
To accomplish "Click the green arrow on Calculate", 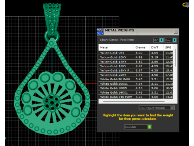I will (150, 127).
